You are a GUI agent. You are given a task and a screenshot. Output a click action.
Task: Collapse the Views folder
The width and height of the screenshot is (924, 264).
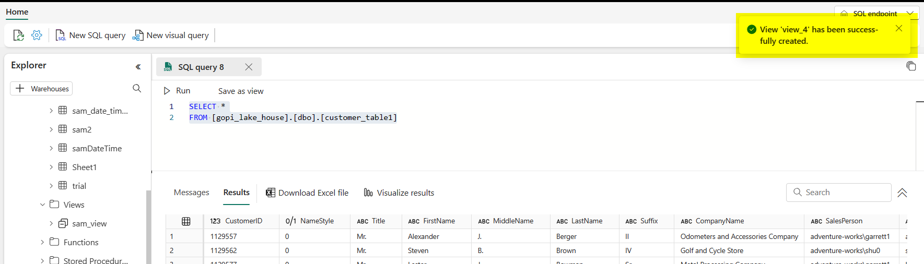[43, 205]
